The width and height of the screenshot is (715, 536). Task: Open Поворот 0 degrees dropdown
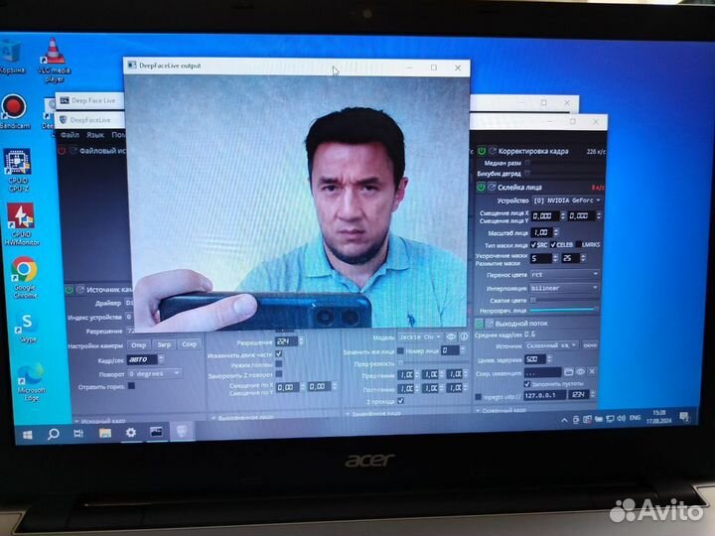click(154, 374)
